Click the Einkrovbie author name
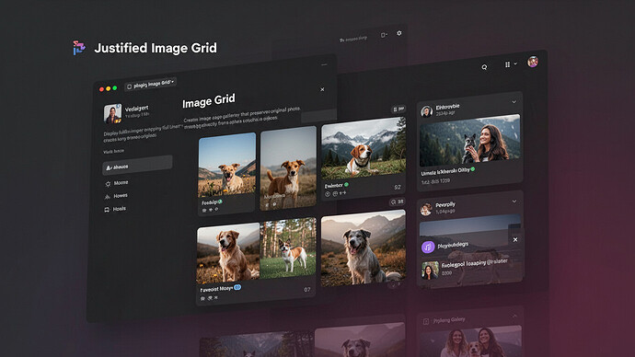The width and height of the screenshot is (635, 357). (x=447, y=108)
